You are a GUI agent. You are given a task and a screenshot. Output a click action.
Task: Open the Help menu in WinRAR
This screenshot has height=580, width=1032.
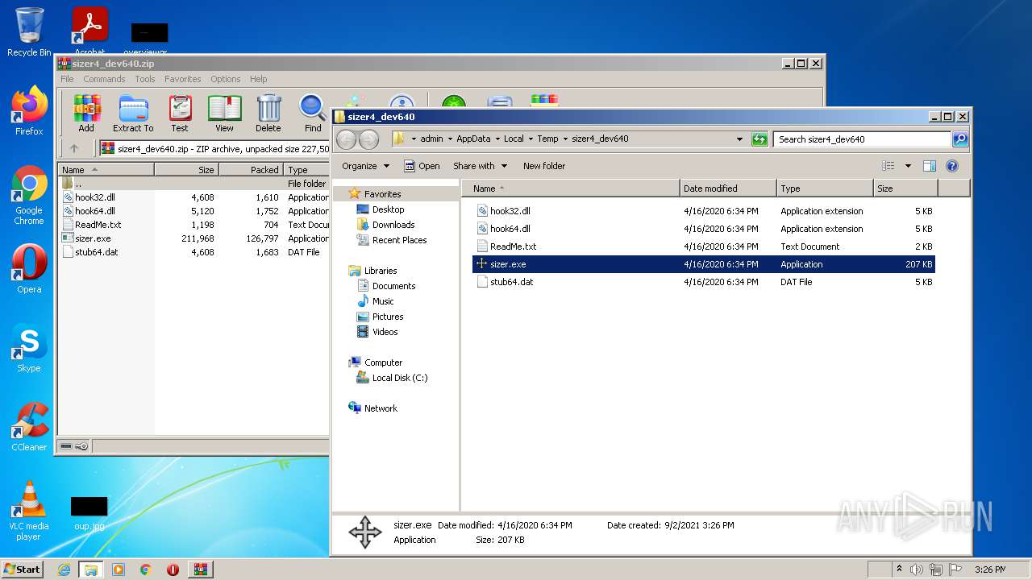pos(259,79)
